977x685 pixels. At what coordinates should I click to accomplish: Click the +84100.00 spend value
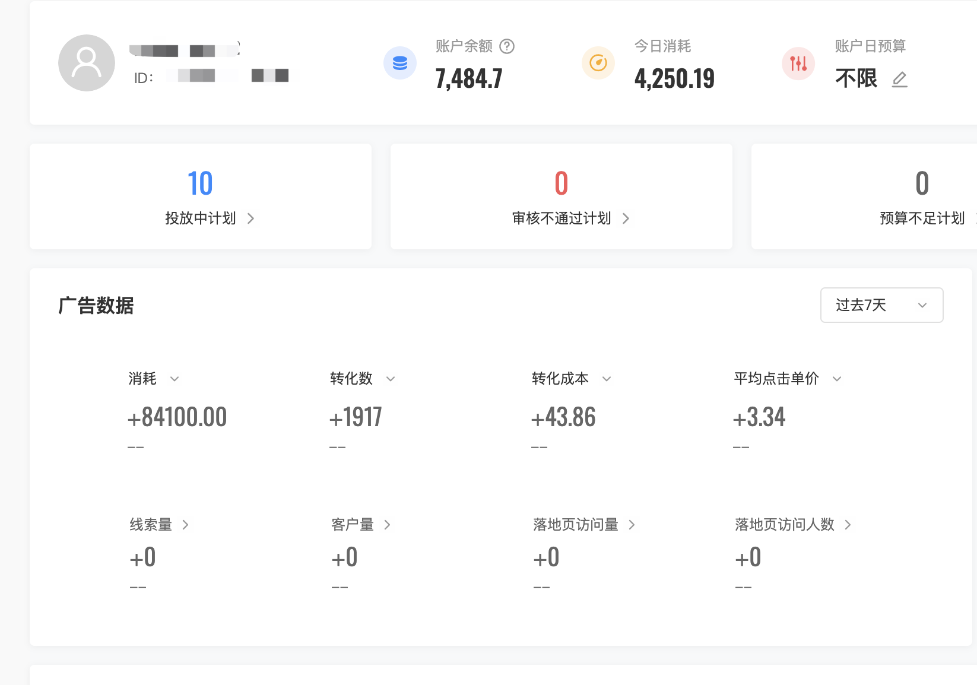tap(177, 417)
